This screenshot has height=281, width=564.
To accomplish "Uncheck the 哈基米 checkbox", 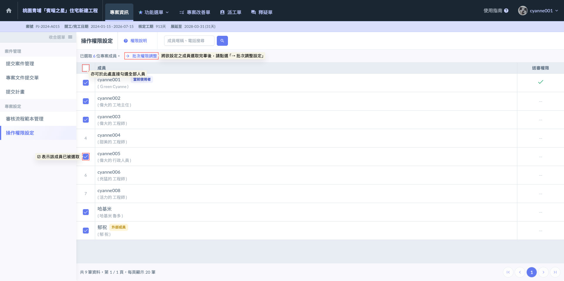I will 86,212.
